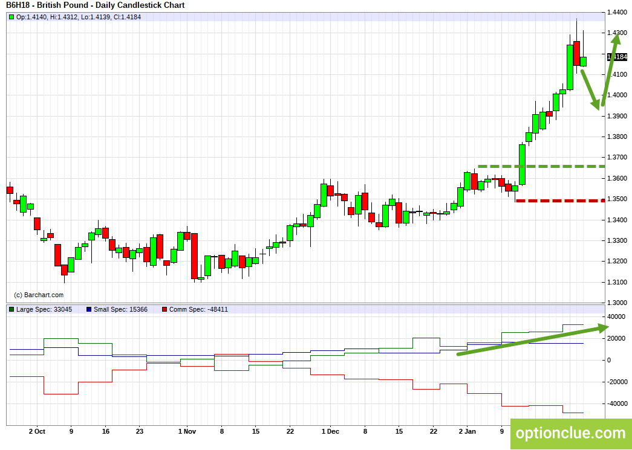Screen dimensions: 632x450
Task: Click the (c) Barchart.com copyright text
Action: (39, 295)
